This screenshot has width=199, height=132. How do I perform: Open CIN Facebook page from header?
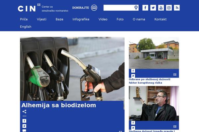tap(145, 8)
